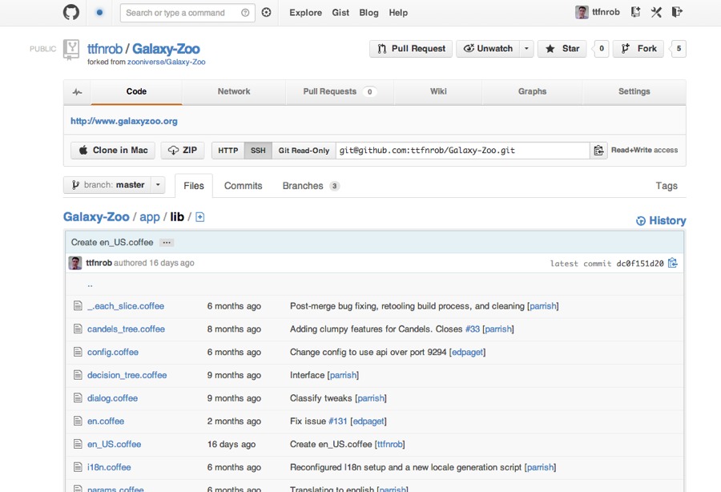This screenshot has width=721, height=492.
Task: Open the Commits tab
Action: (x=243, y=186)
